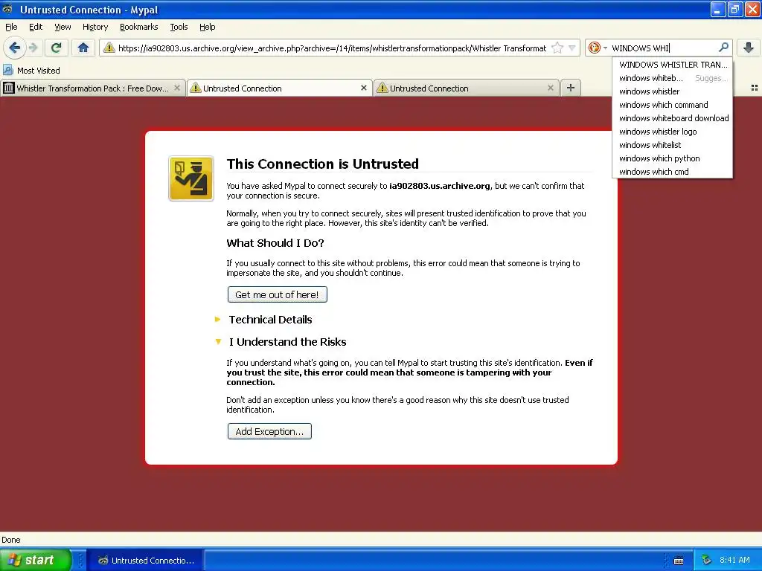762x571 pixels.
Task: Open a new tab with plus button
Action: tap(571, 88)
